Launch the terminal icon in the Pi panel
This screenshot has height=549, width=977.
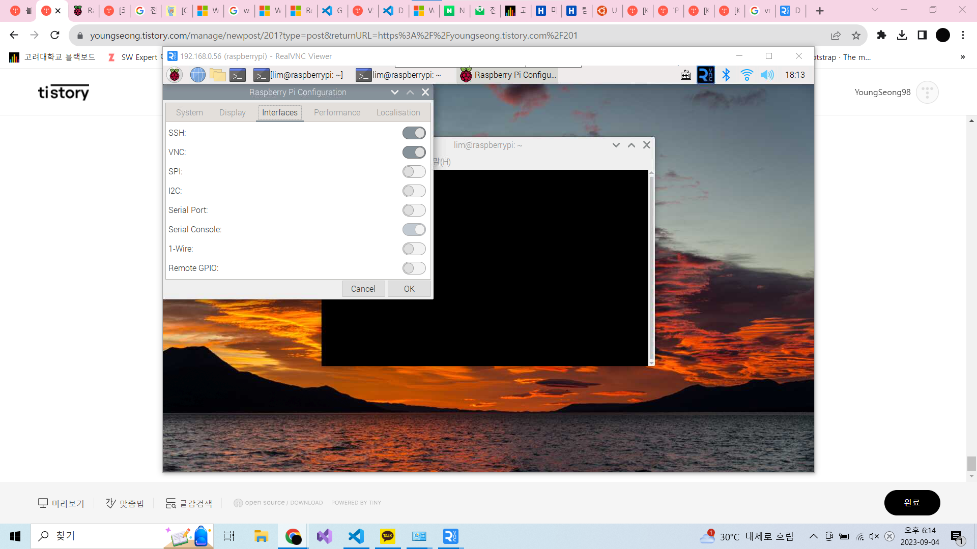pos(238,75)
